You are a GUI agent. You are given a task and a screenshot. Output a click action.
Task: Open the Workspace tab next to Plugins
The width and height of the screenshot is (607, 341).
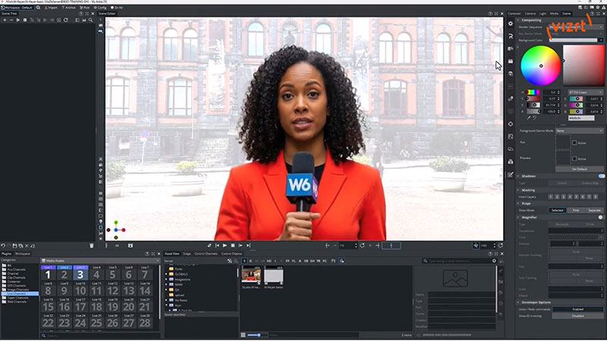point(23,254)
